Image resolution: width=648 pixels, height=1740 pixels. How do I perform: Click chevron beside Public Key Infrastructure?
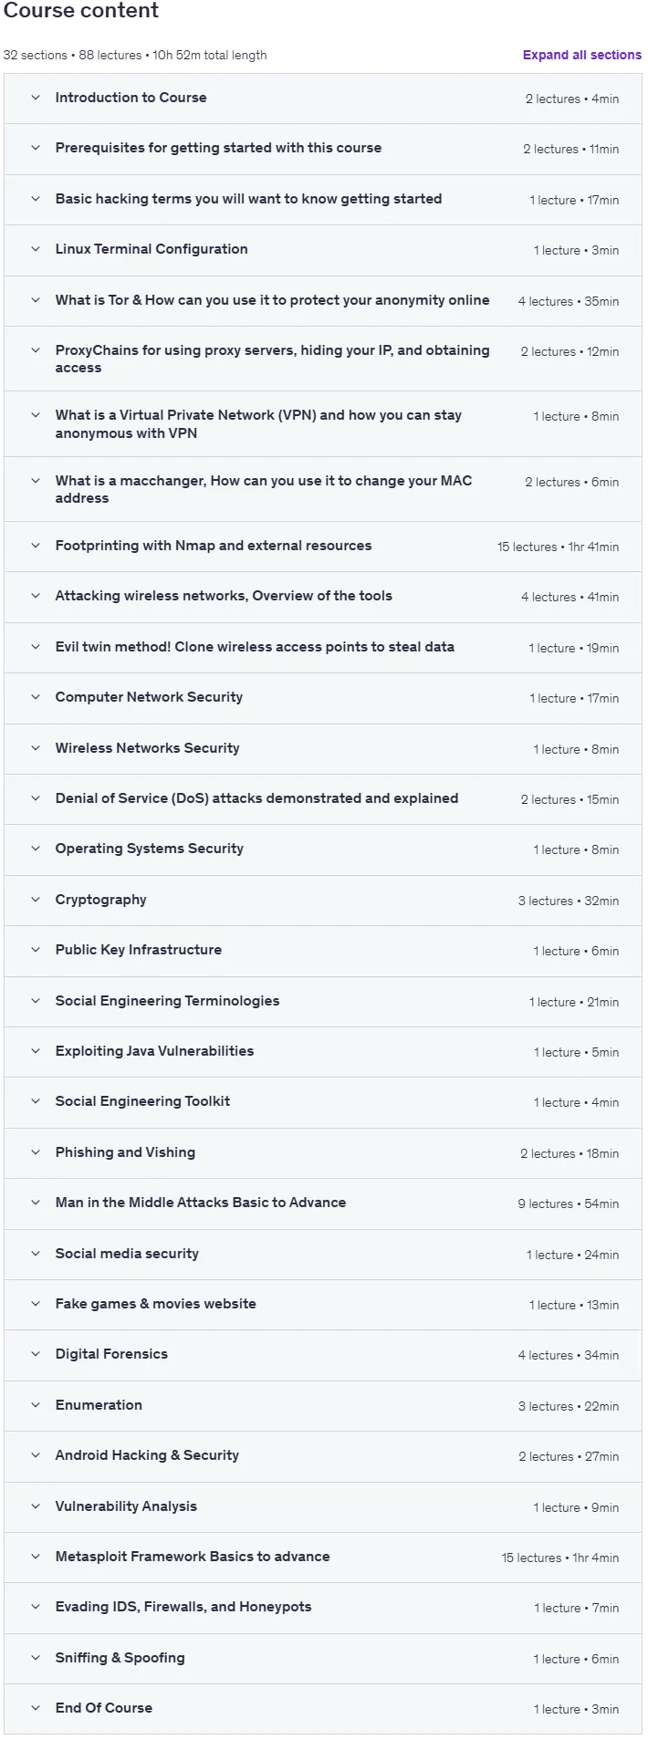point(36,950)
